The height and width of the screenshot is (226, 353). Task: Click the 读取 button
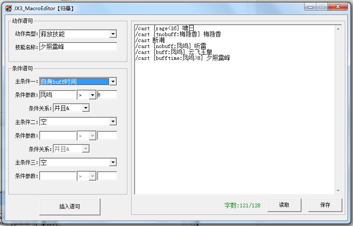[284, 205]
